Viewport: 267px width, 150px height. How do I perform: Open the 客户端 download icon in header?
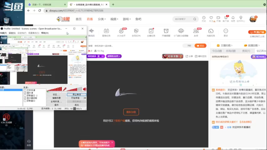[226, 18]
